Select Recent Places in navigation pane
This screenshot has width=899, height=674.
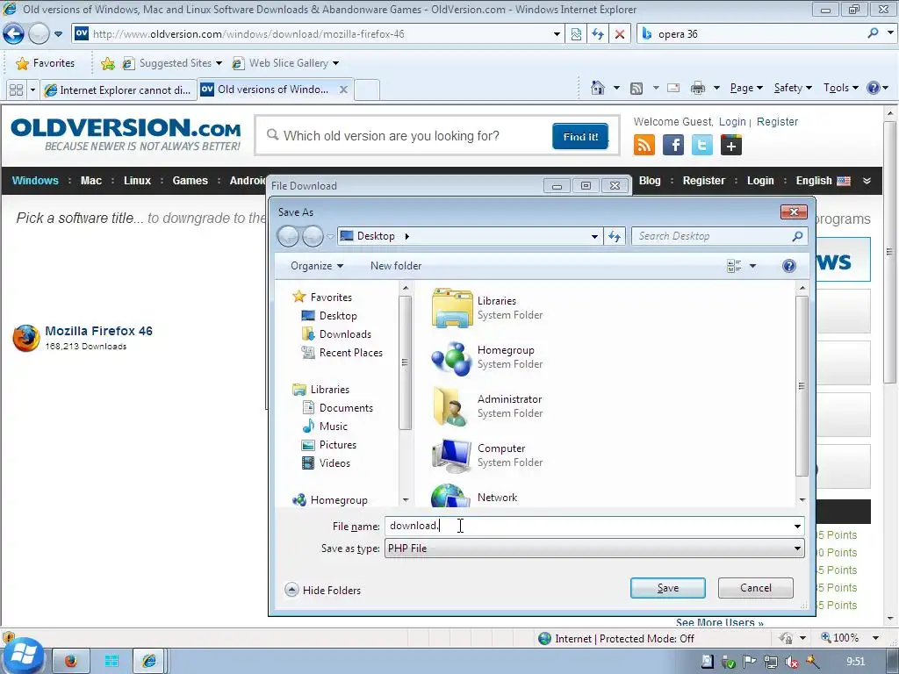point(351,353)
